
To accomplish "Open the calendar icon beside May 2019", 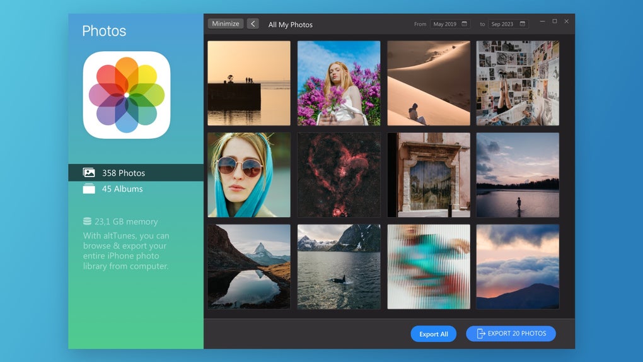I will click(x=464, y=24).
